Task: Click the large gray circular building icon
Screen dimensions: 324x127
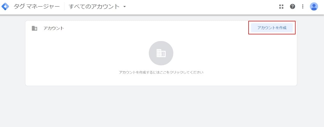Action: pos(161,53)
